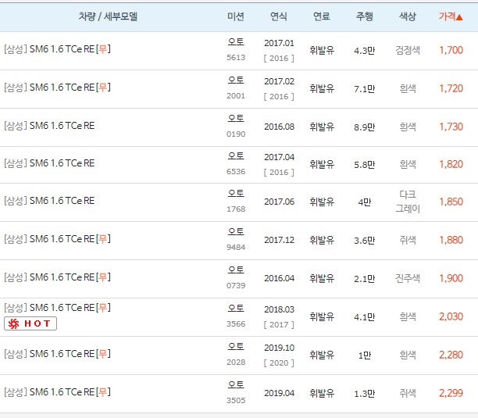
Task: Click 오토 link above 2001
Action: [236, 80]
